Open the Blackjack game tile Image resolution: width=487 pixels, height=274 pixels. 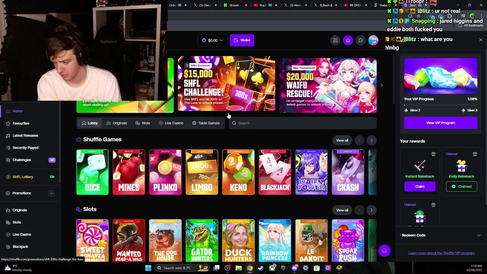tap(275, 172)
